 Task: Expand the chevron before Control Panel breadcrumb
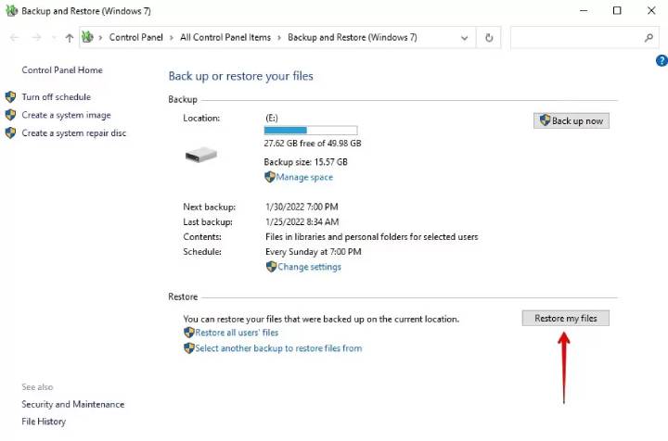click(x=100, y=37)
